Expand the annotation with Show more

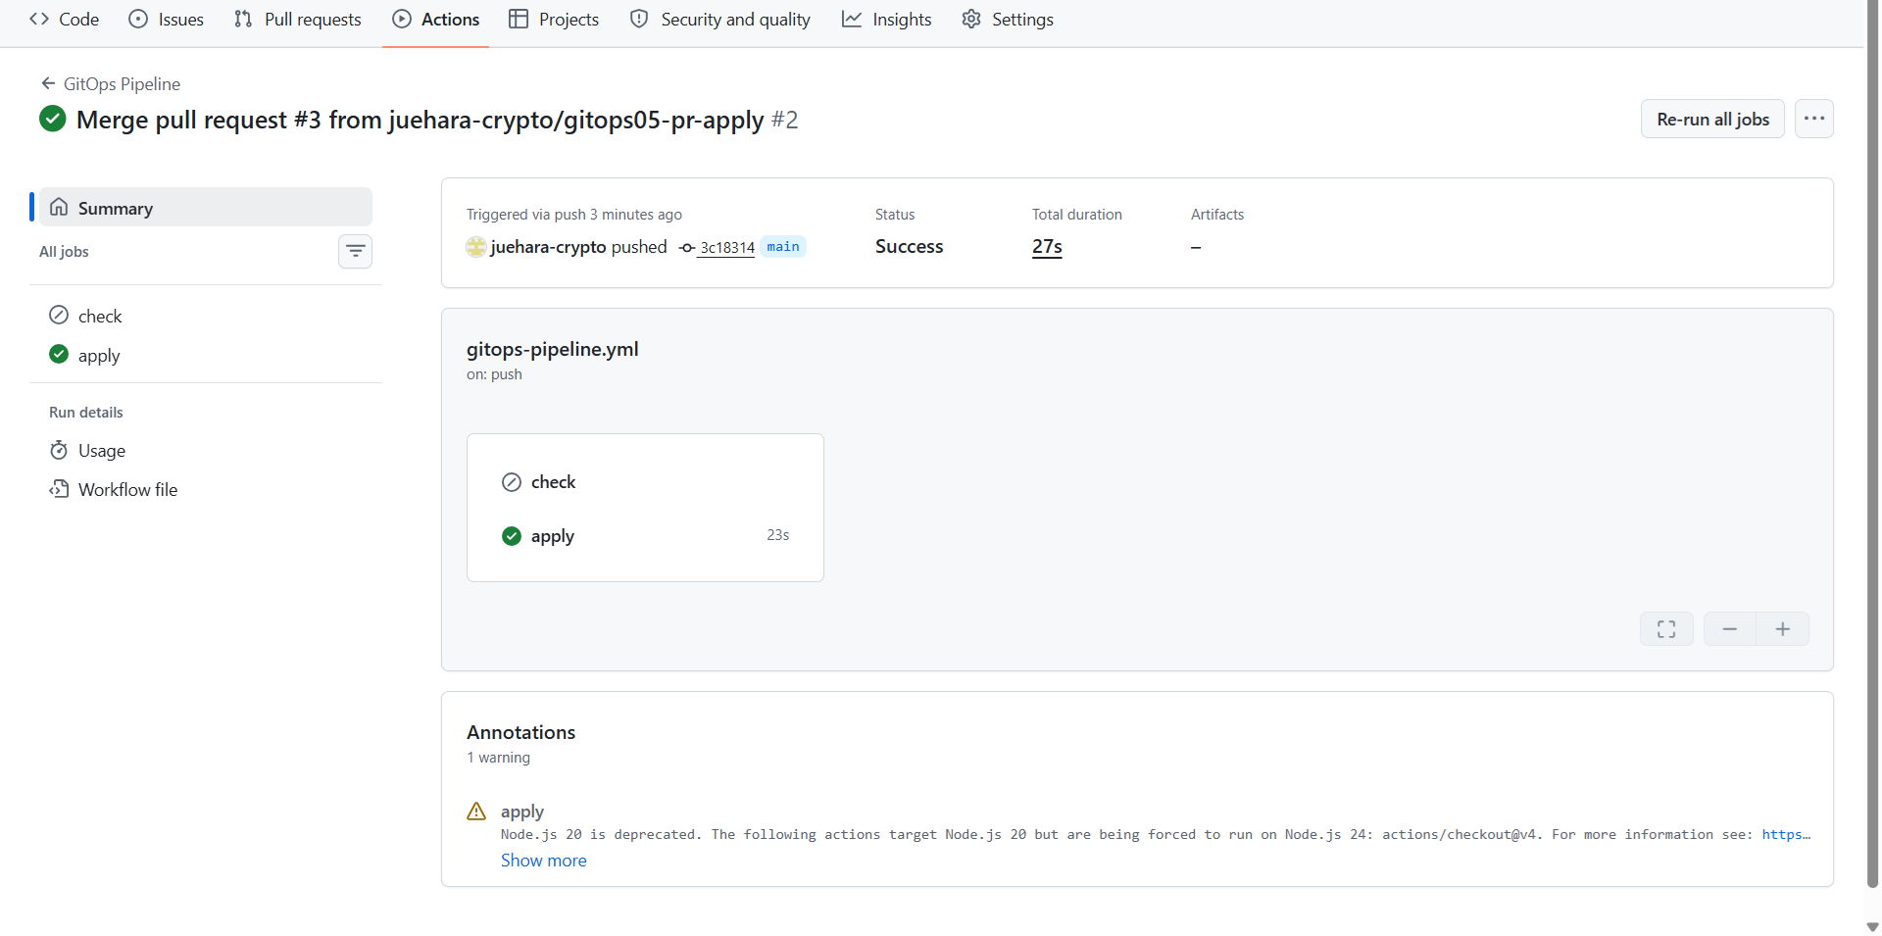544,861
